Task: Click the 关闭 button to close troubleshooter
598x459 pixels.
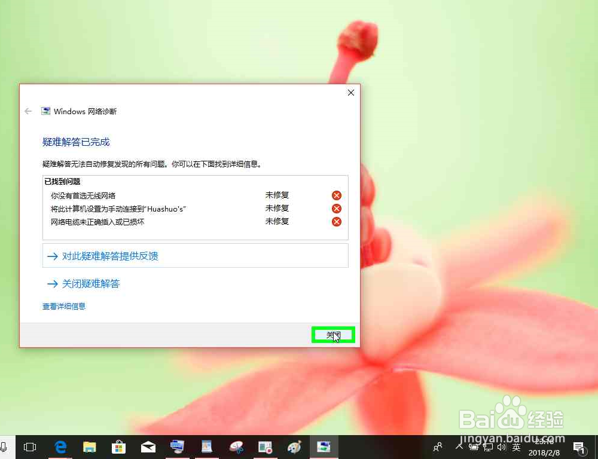Action: click(333, 335)
